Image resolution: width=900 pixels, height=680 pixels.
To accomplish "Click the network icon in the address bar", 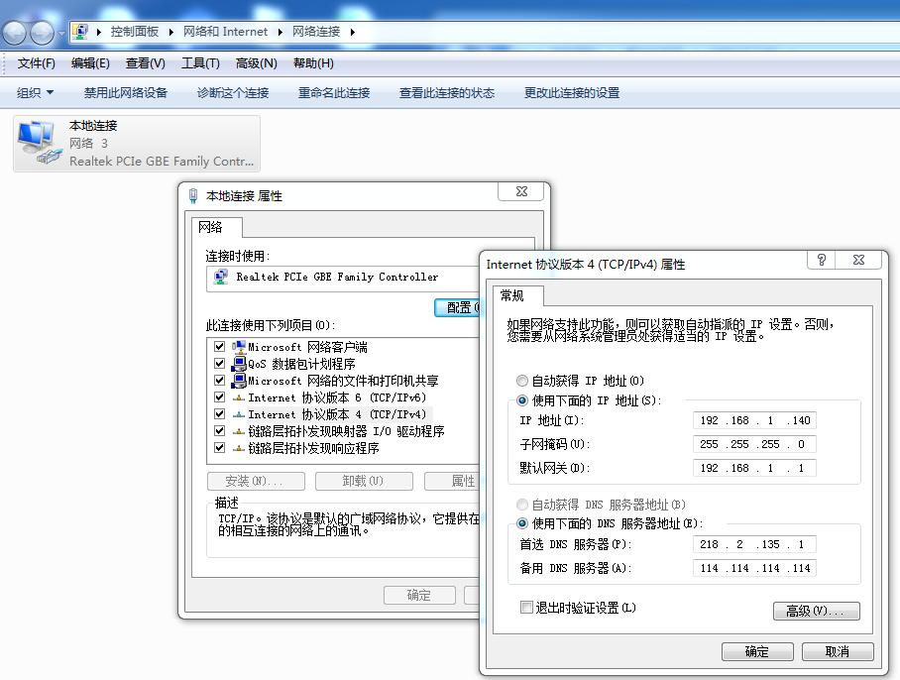I will click(80, 31).
